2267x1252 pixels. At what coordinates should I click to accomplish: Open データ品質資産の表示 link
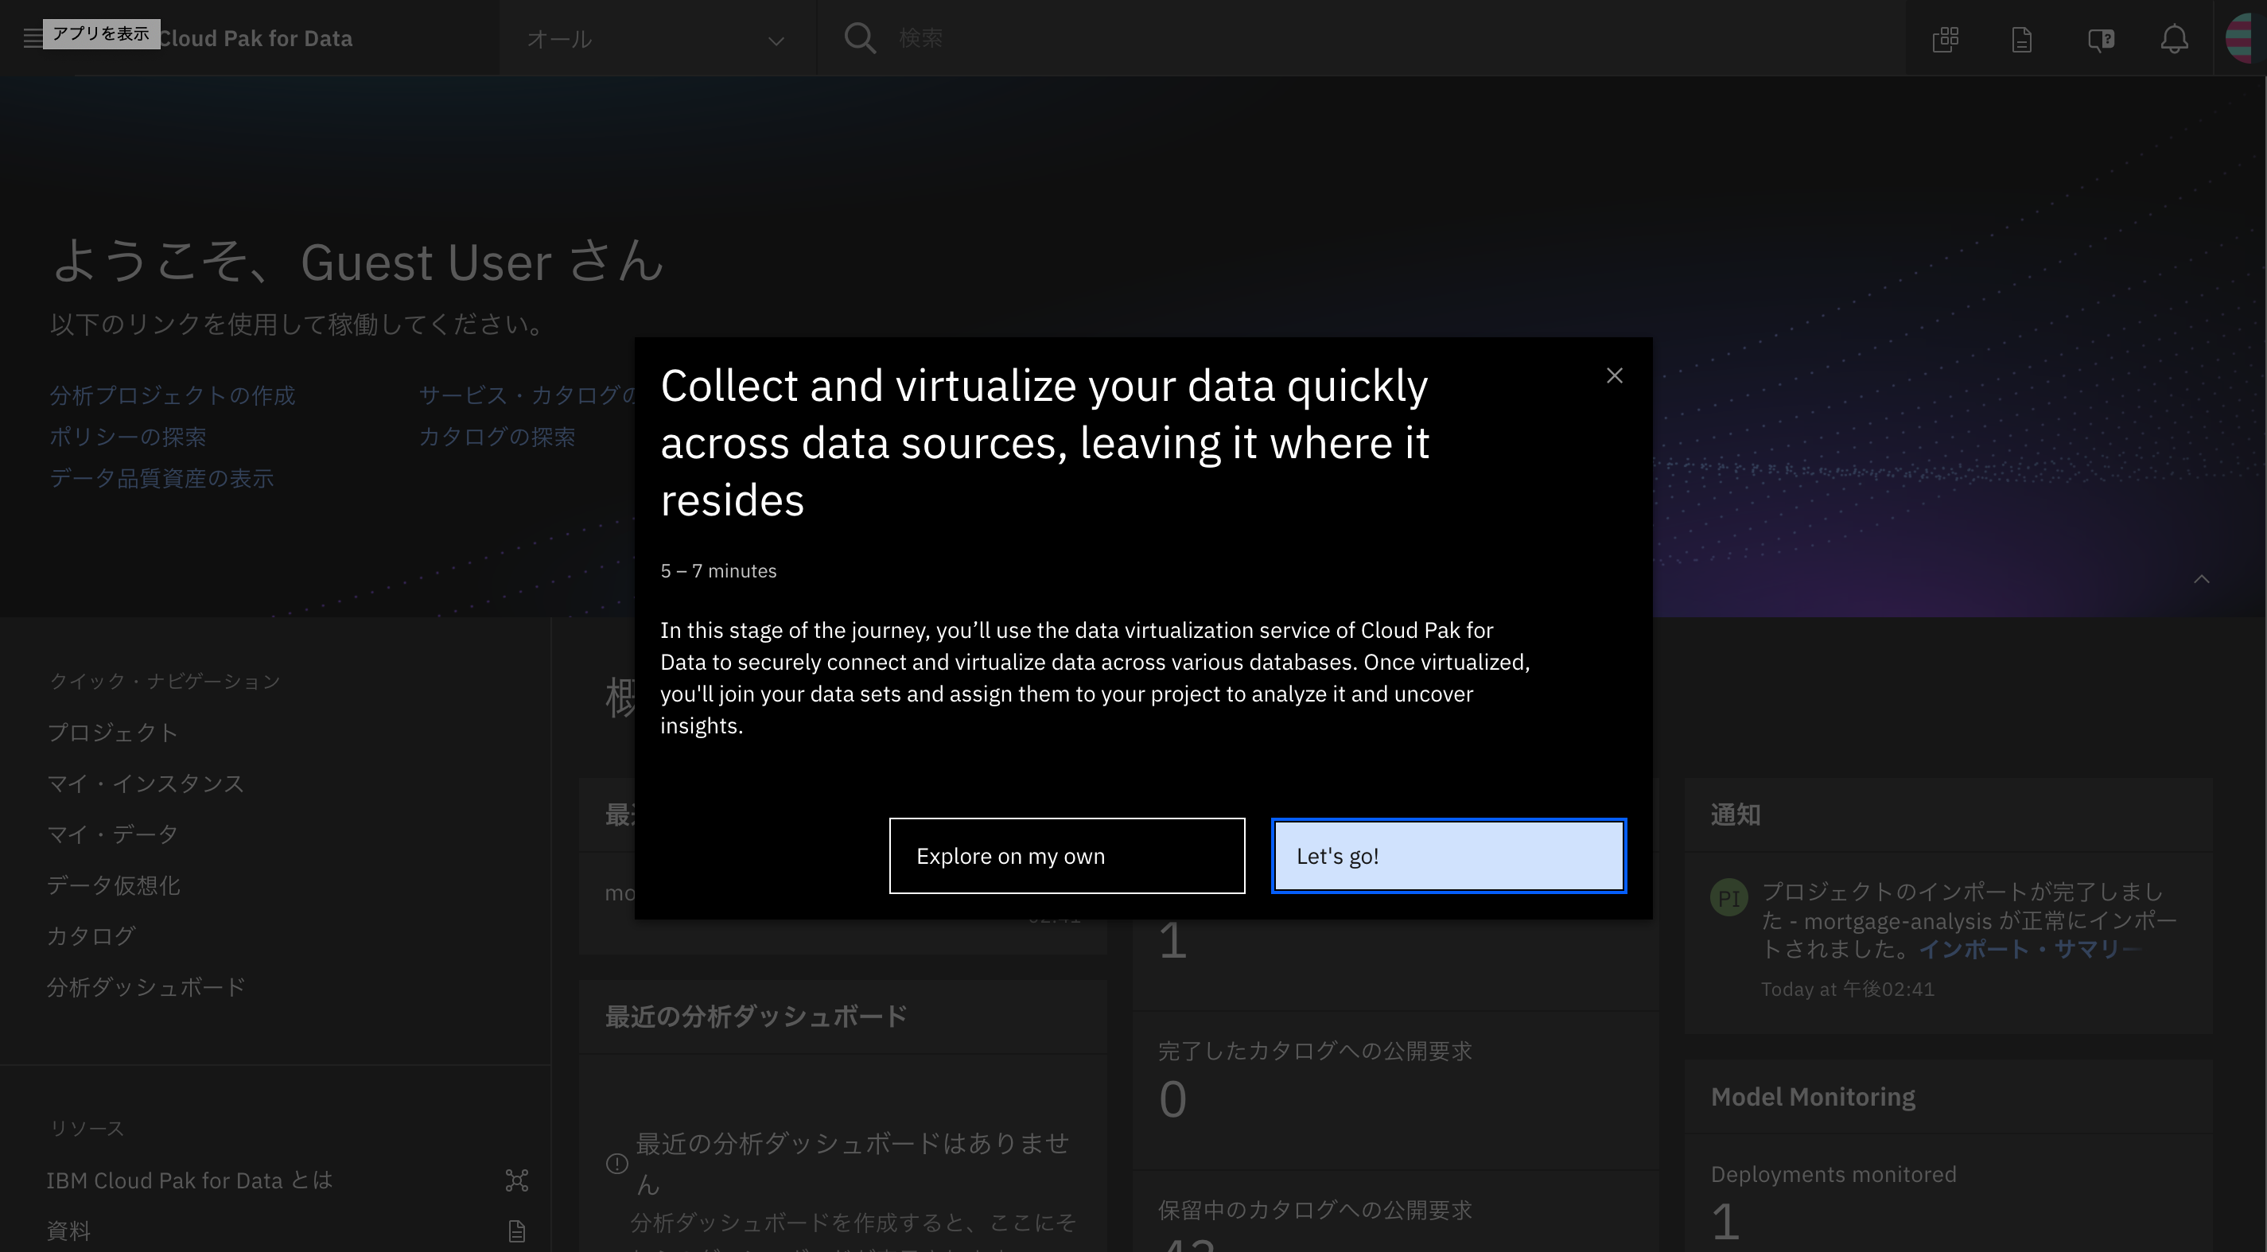(162, 478)
